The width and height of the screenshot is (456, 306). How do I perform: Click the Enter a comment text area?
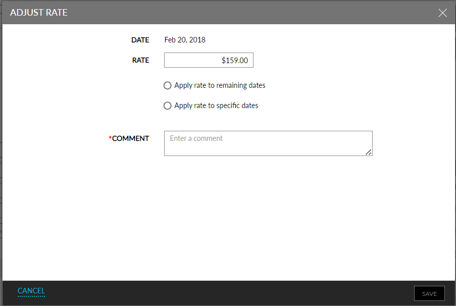(x=268, y=143)
